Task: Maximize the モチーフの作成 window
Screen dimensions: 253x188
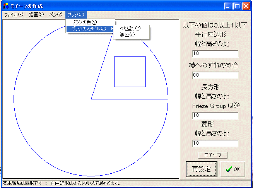Action: pyautogui.click(x=237, y=6)
